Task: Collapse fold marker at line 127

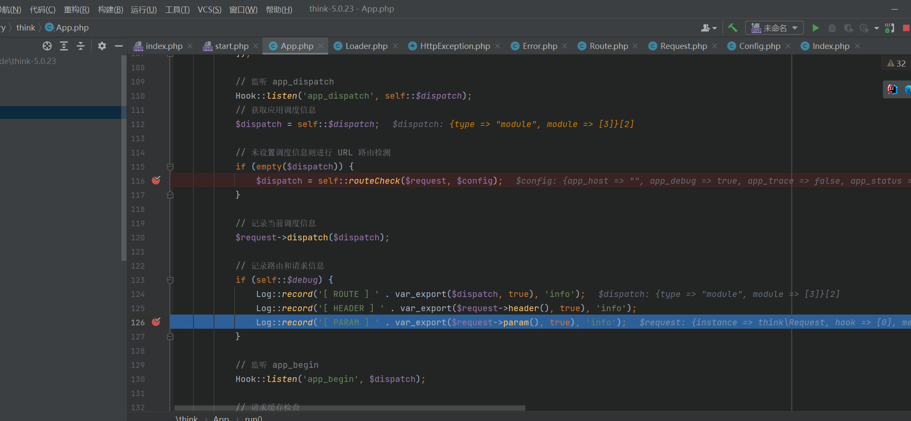Action: [170, 336]
